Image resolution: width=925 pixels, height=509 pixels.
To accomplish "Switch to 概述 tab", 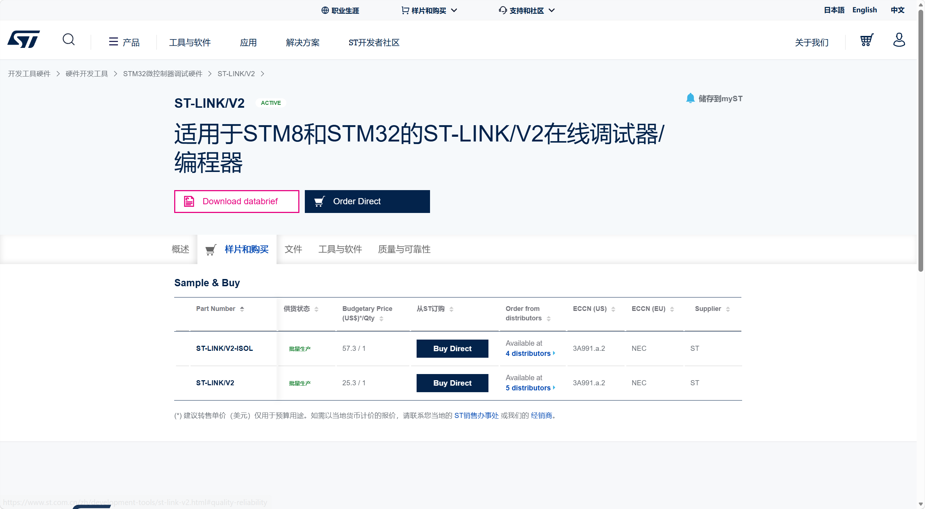I will tap(180, 249).
